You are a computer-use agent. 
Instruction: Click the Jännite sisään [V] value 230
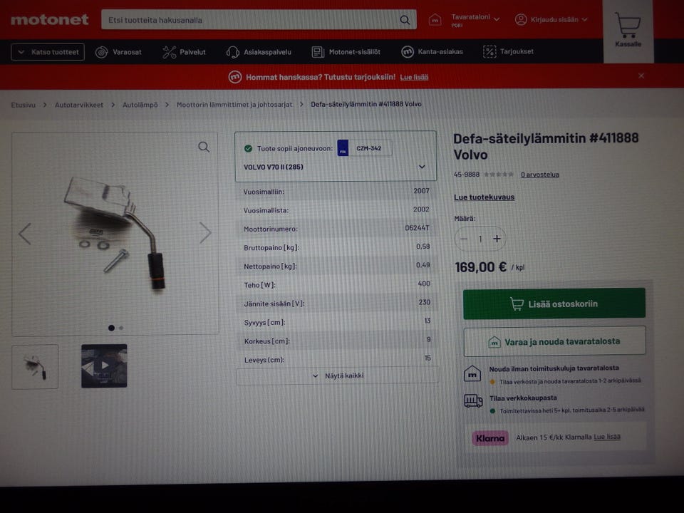pos(424,302)
